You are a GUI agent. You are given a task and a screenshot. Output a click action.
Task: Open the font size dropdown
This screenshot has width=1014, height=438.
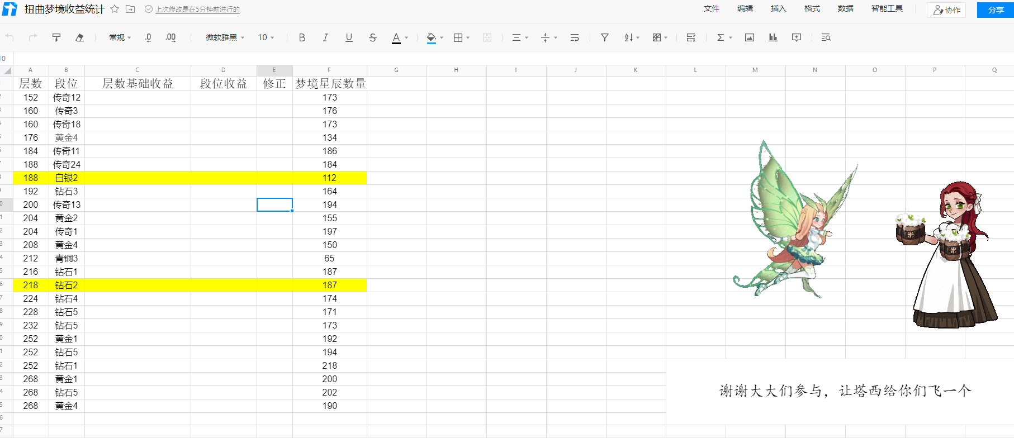tap(266, 37)
